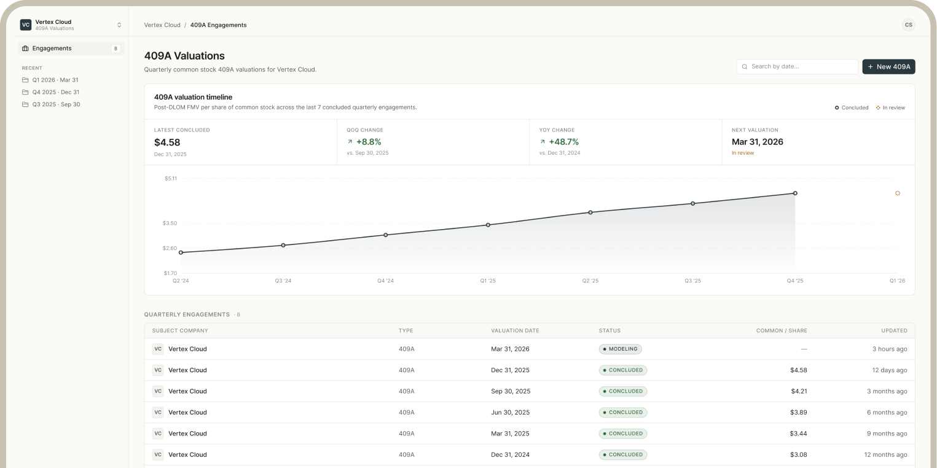Click the QoQ change up-arrow icon
Image resolution: width=937 pixels, height=468 pixels.
[x=350, y=142]
